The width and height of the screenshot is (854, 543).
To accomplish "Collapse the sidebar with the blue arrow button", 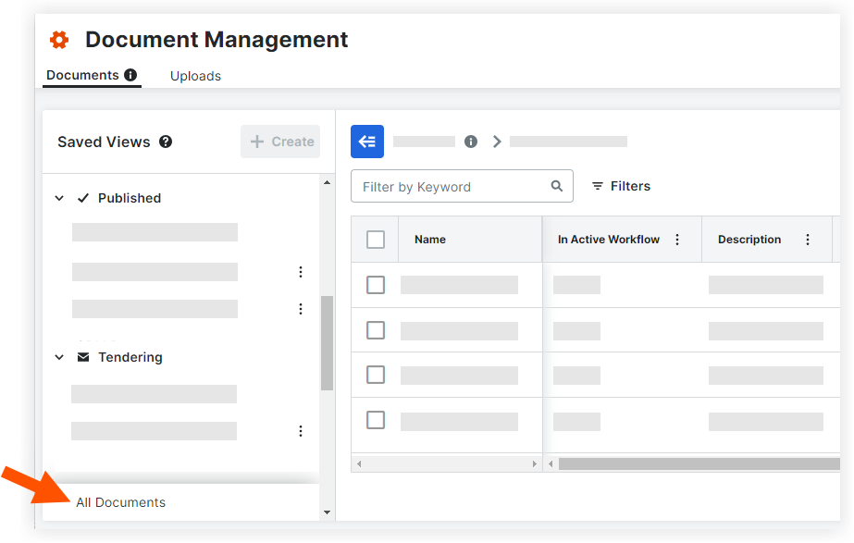I will 367,142.
